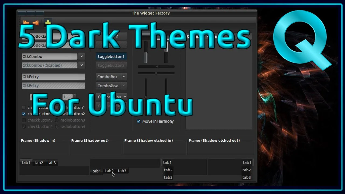Click the upper horizontal slider handle
Viewport: 345px width, 194px height.
157,66
